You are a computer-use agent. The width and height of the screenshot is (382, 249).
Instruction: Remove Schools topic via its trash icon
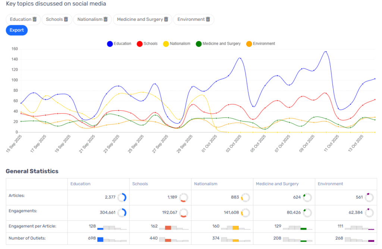click(66, 19)
